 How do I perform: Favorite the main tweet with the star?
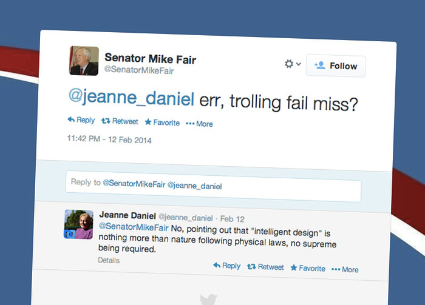tap(162, 122)
